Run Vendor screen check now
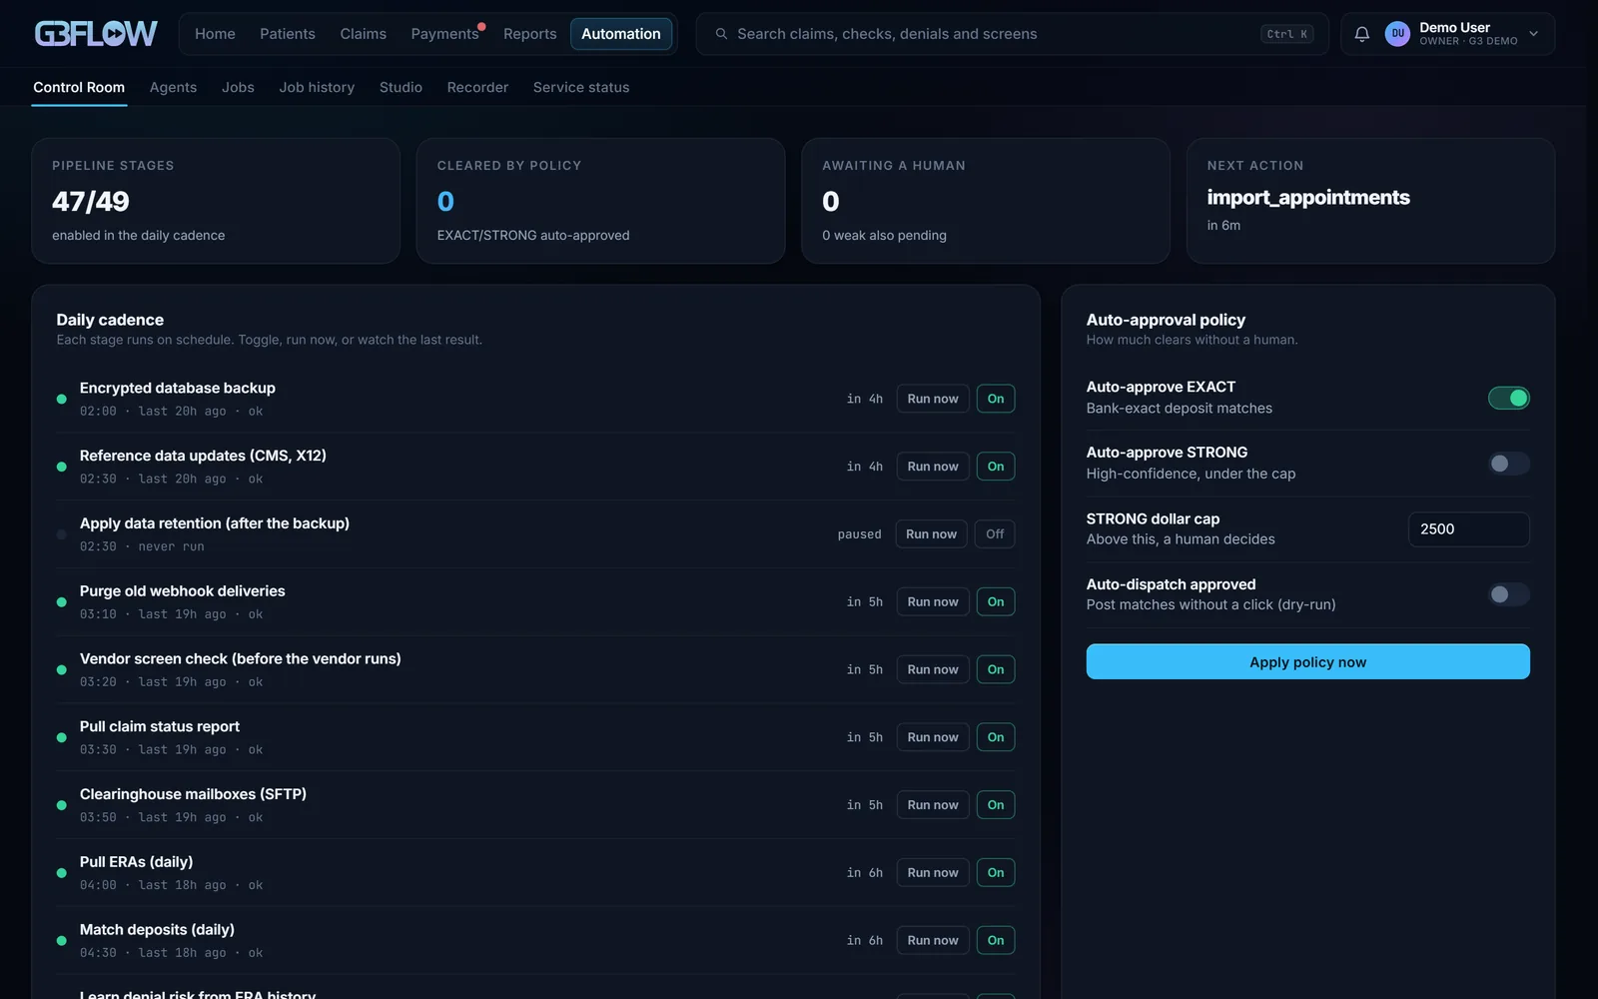 (933, 670)
